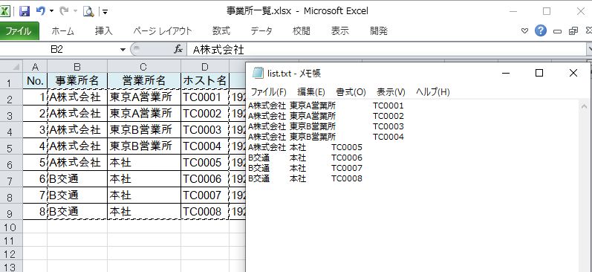Click the Select All corner button of sheet
Image resolution: width=592 pixels, height=272 pixels.
(x=11, y=66)
